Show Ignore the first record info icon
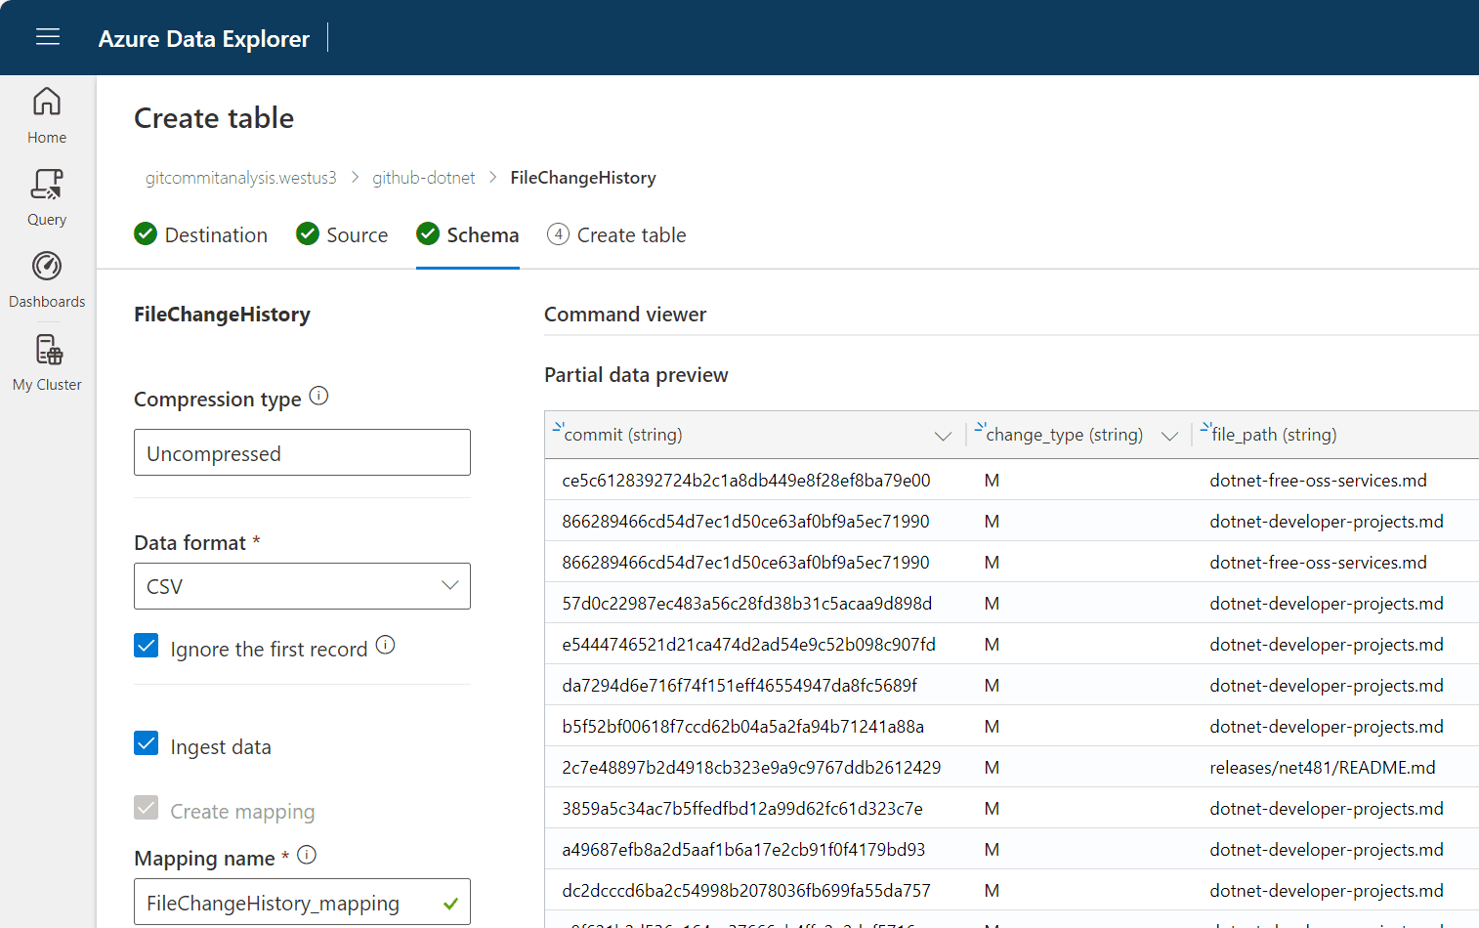The height and width of the screenshot is (928, 1479). click(x=385, y=645)
